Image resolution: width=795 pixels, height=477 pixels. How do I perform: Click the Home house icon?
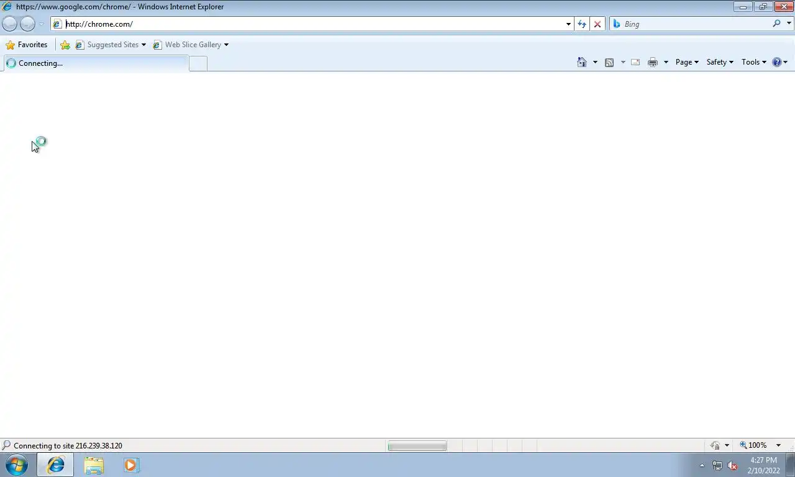point(582,62)
